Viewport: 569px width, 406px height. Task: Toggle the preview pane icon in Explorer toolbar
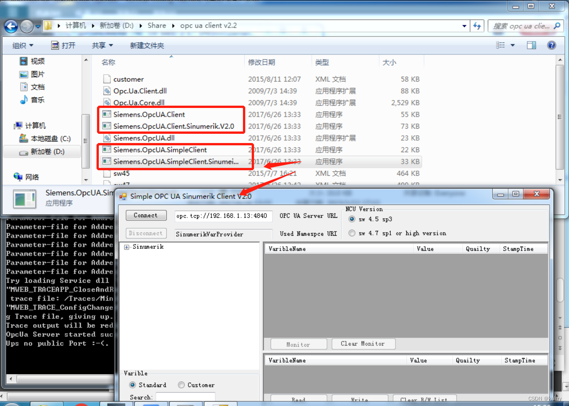point(531,45)
